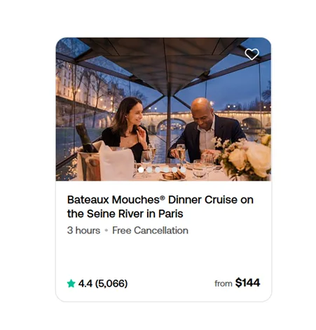Image resolution: width=316 pixels, height=330 pixels.
Task: Show the third carousel photo dot
Action: (x=158, y=170)
